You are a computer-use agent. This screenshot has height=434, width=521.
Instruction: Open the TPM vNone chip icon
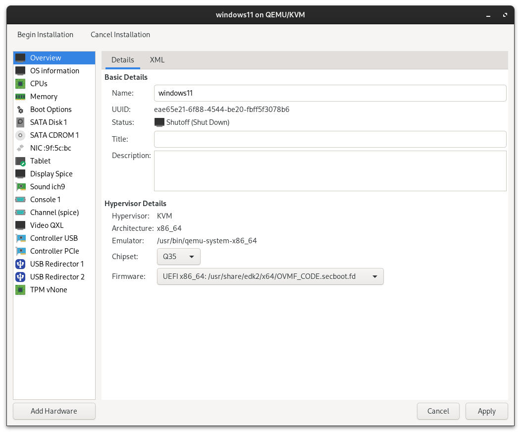point(20,290)
